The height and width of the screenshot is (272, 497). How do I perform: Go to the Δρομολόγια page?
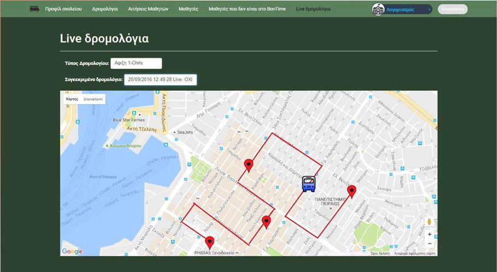click(x=105, y=9)
